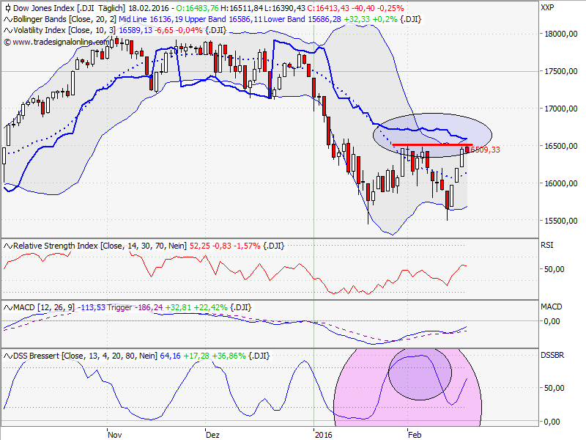This screenshot has width=586, height=440.
Task: Click the Volatility Index wave icon
Action: [7, 29]
